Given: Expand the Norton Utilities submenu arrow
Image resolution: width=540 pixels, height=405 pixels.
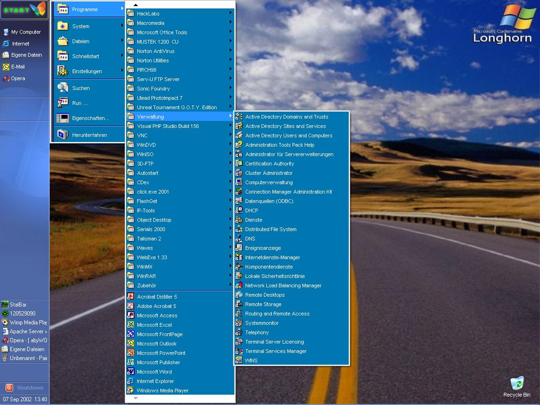Looking at the screenshot, I should pos(230,60).
